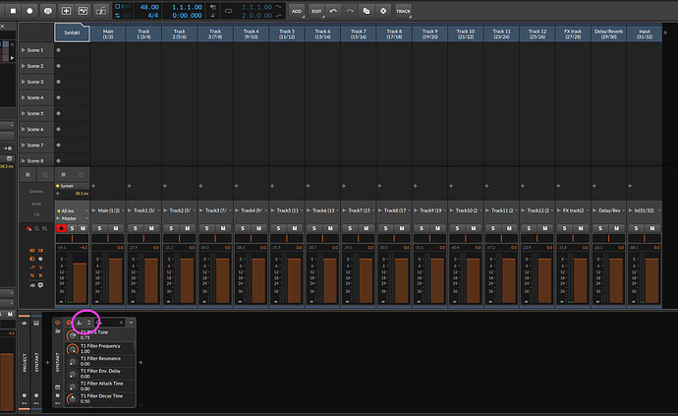Click the T1 Filter Frequency knob
This screenshot has height=416, width=678.
[x=72, y=348]
